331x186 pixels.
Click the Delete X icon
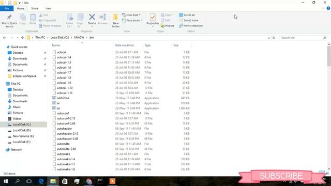click(92, 17)
